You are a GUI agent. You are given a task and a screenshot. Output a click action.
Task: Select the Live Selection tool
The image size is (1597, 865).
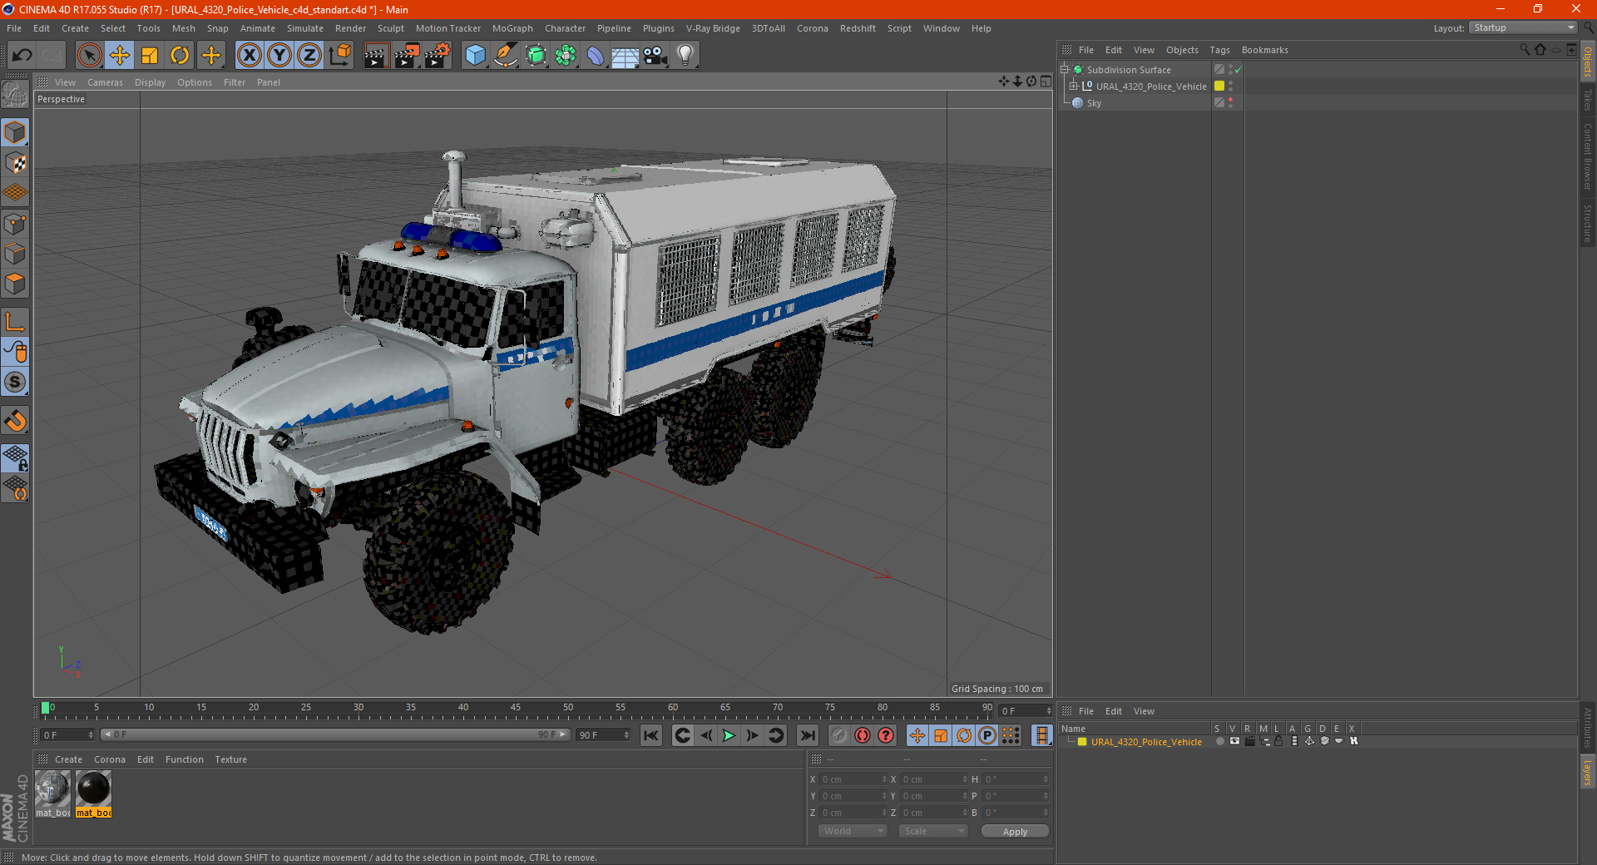89,56
